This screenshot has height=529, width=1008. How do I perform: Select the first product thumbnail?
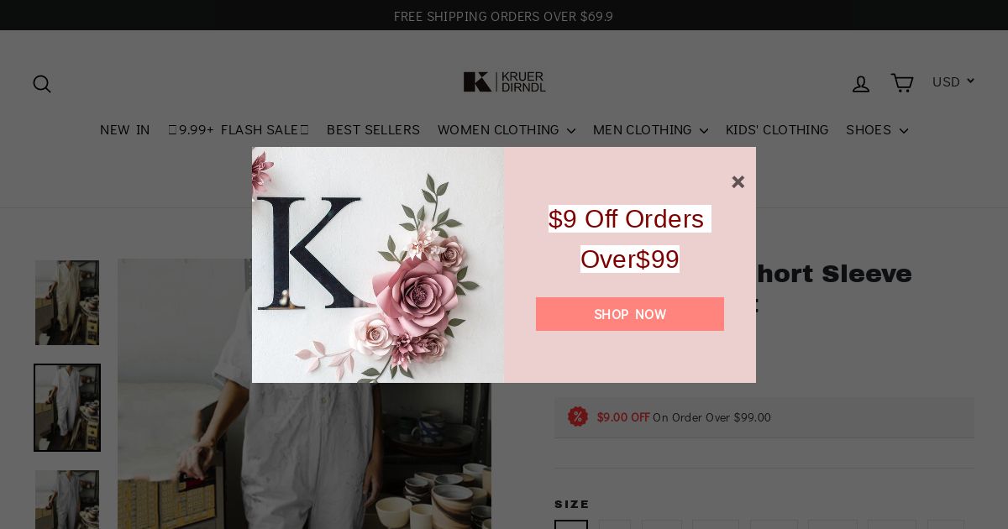tap(67, 302)
